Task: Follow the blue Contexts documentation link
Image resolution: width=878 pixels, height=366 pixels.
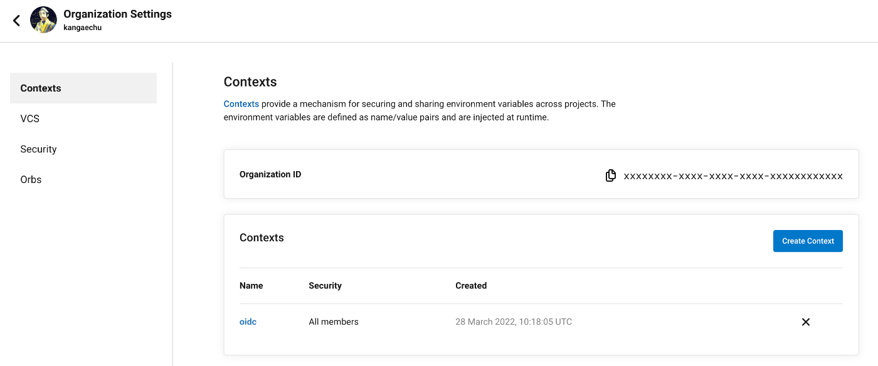Action: coord(241,104)
